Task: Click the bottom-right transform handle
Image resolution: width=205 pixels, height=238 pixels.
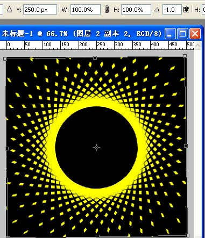Action: pyautogui.click(x=188, y=235)
